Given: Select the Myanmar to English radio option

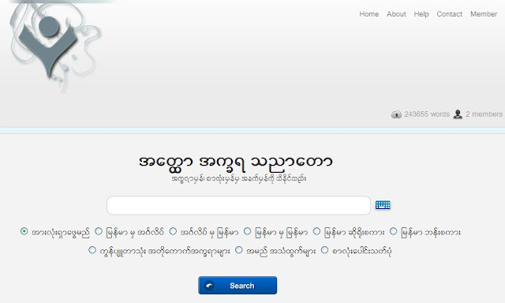Looking at the screenshot, I should click(x=99, y=231).
